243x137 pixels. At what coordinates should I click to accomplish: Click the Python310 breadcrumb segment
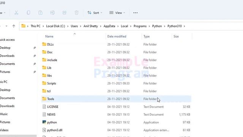pos(175,26)
